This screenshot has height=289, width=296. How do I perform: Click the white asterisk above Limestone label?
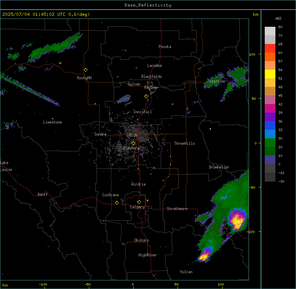pos(53,119)
